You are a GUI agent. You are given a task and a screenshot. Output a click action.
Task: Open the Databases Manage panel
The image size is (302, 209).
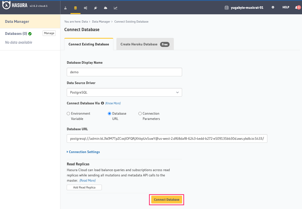tap(49, 33)
